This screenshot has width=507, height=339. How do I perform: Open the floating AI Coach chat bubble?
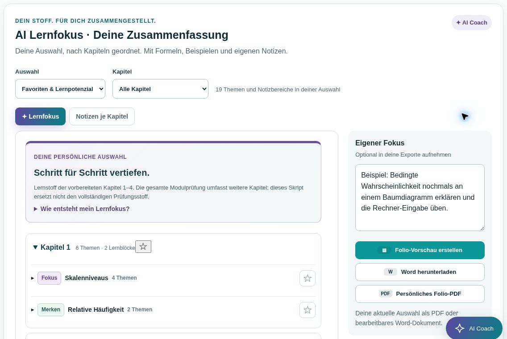tap(474, 328)
